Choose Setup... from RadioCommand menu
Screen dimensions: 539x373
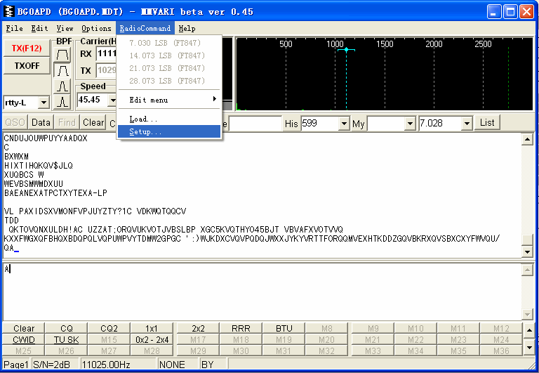[x=169, y=131]
